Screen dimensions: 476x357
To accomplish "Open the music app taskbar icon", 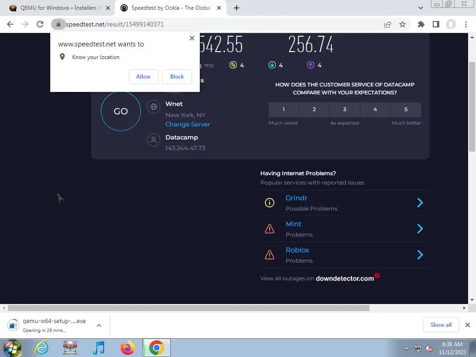I will click(x=99, y=348).
